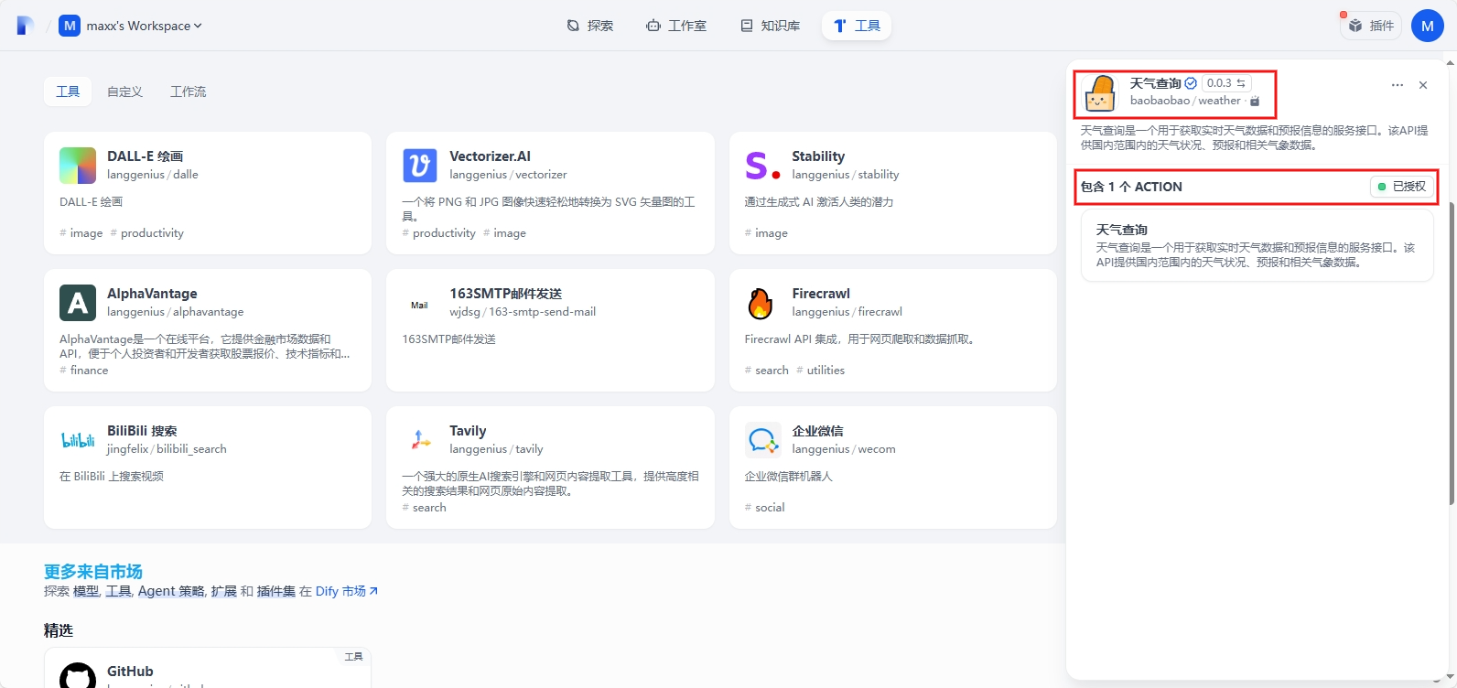Click the search tag on Tavily
The image size is (1457, 688).
pyautogui.click(x=424, y=508)
